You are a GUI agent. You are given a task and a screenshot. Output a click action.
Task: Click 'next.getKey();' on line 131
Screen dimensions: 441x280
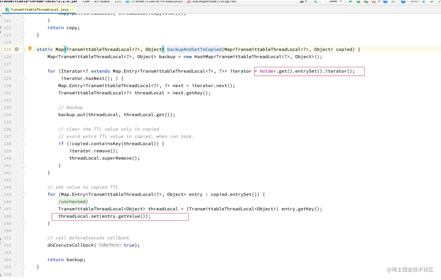(191, 93)
